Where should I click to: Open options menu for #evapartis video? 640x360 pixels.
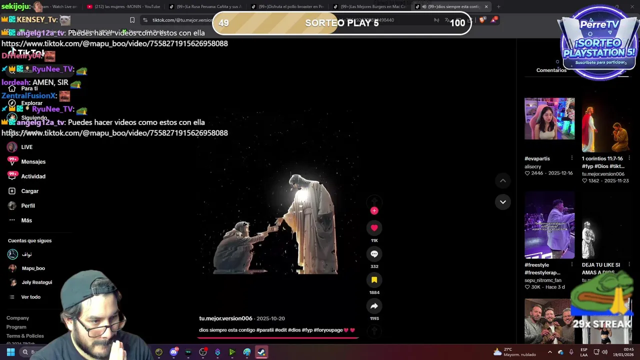pyautogui.click(x=572, y=158)
